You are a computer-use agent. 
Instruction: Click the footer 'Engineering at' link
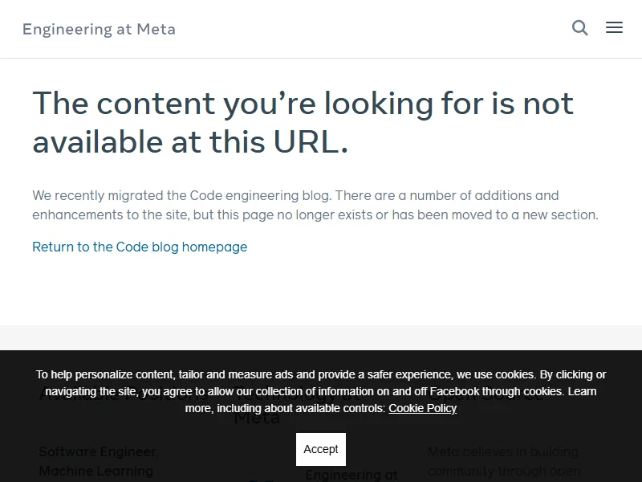click(x=351, y=474)
